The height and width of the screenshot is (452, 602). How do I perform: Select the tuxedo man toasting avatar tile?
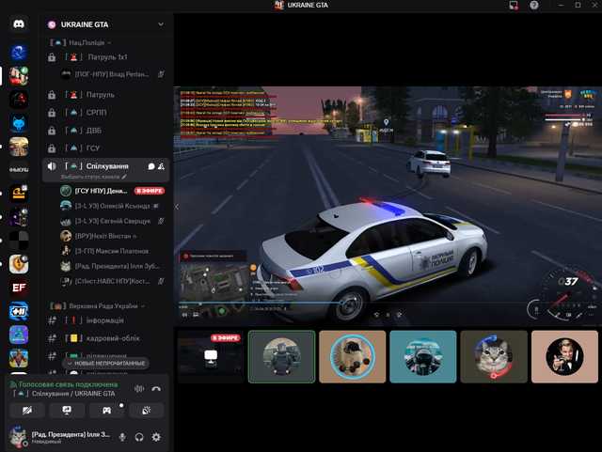pyautogui.click(x=564, y=357)
